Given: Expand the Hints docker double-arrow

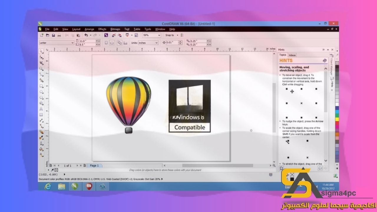Looking at the screenshot, I should [x=323, y=49].
